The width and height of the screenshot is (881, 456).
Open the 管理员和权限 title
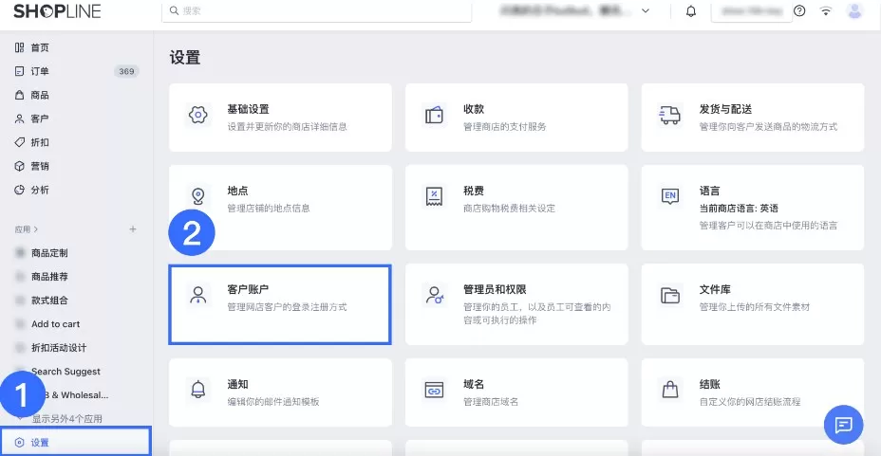[495, 289]
